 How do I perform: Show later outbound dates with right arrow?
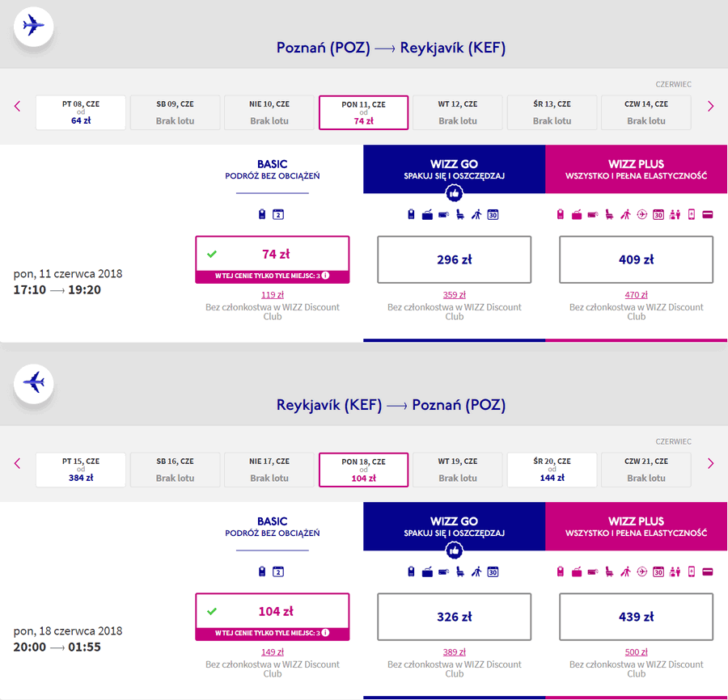tap(710, 106)
